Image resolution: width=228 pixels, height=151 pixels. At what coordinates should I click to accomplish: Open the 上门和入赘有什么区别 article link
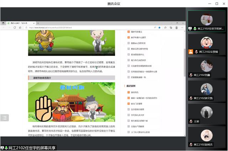tap(140, 132)
